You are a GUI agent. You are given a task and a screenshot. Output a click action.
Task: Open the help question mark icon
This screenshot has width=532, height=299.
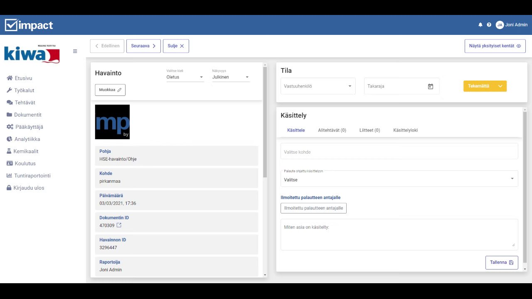489,25
